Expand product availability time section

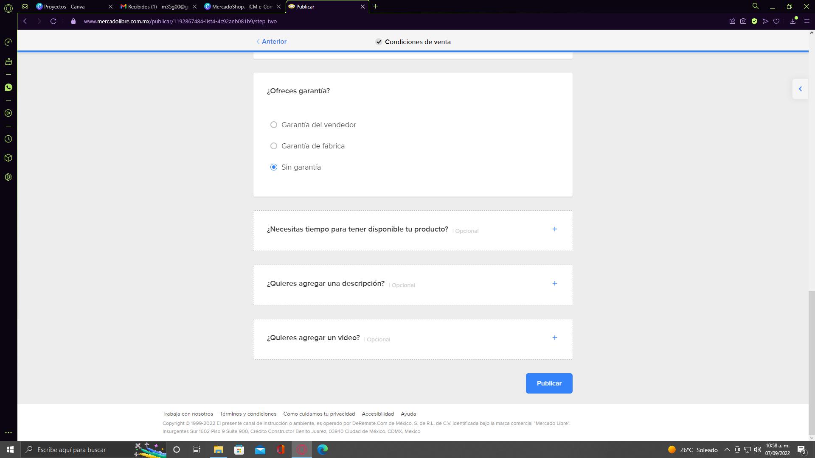(554, 229)
